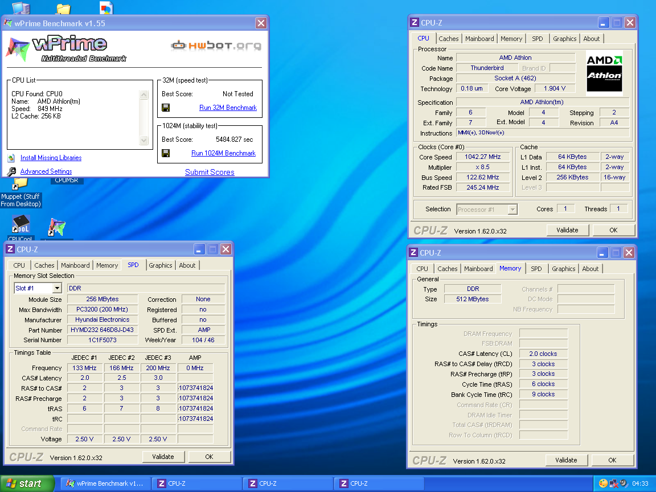
Task: Click the HWBOT.org logo in wPrime
Action: pos(216,45)
